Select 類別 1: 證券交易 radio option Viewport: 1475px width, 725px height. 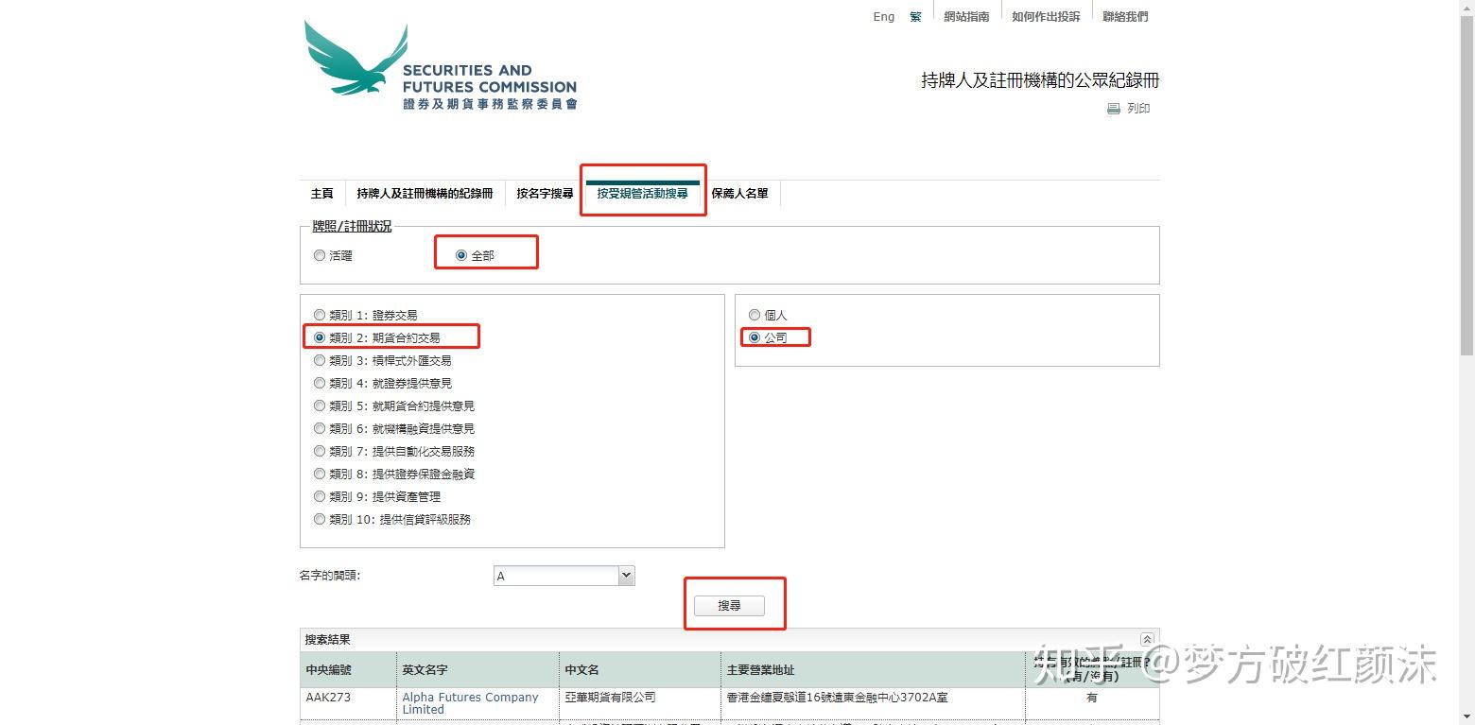click(x=320, y=315)
